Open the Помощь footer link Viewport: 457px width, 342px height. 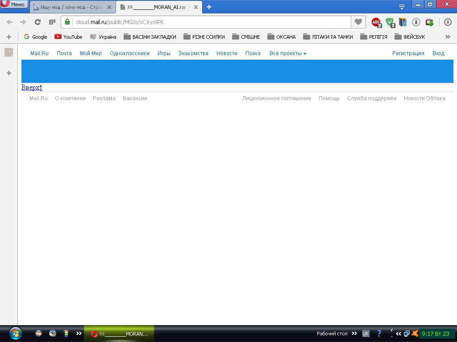point(329,98)
